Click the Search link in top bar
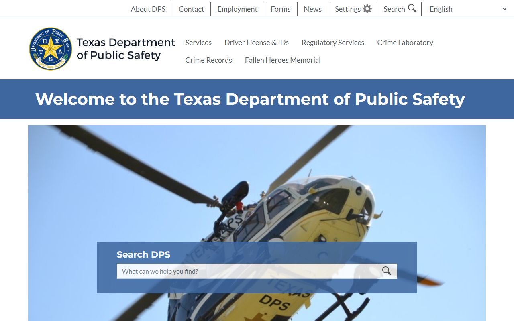The image size is (514, 321). coord(394,9)
